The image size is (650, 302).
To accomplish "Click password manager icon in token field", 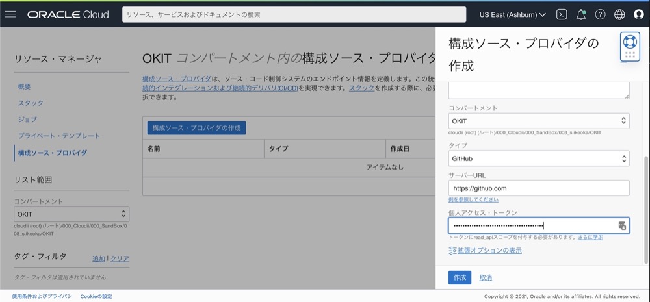I will [622, 225].
